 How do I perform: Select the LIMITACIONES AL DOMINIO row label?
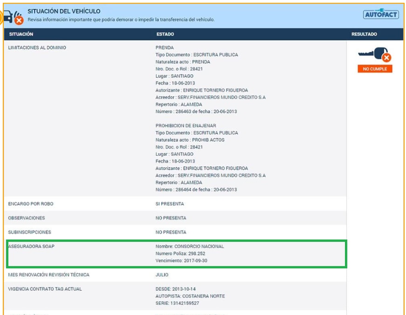tap(37, 48)
